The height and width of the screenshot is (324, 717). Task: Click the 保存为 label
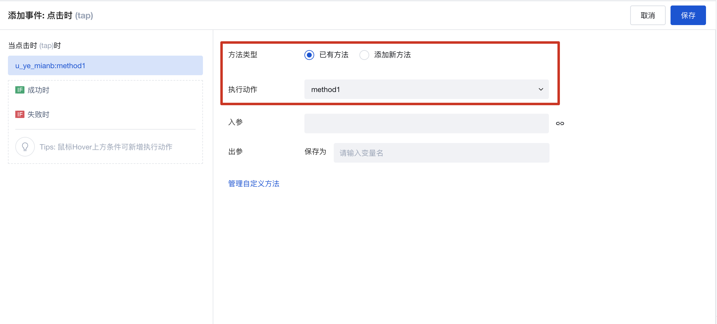315,152
